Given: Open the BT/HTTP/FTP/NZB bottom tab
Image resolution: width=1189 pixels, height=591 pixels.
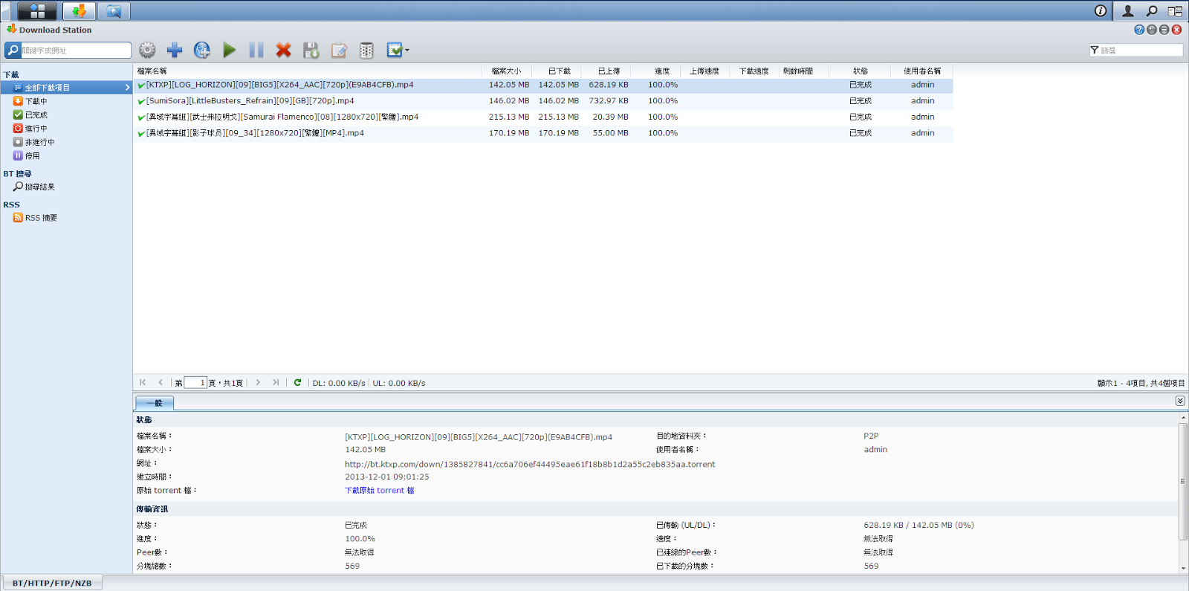Looking at the screenshot, I should [52, 583].
